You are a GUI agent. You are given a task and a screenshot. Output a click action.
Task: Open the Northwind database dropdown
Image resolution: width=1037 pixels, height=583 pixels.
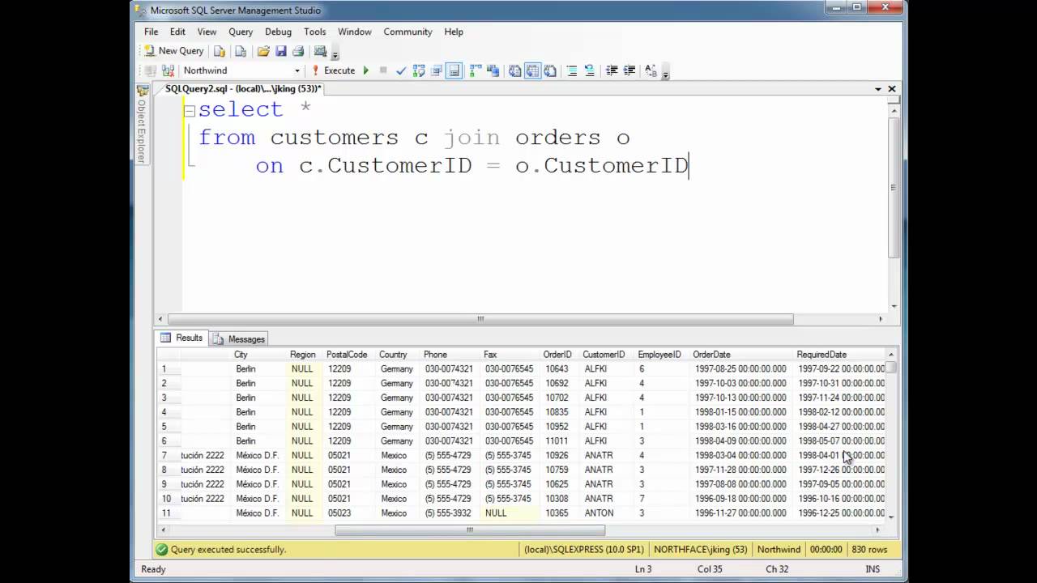(297, 70)
